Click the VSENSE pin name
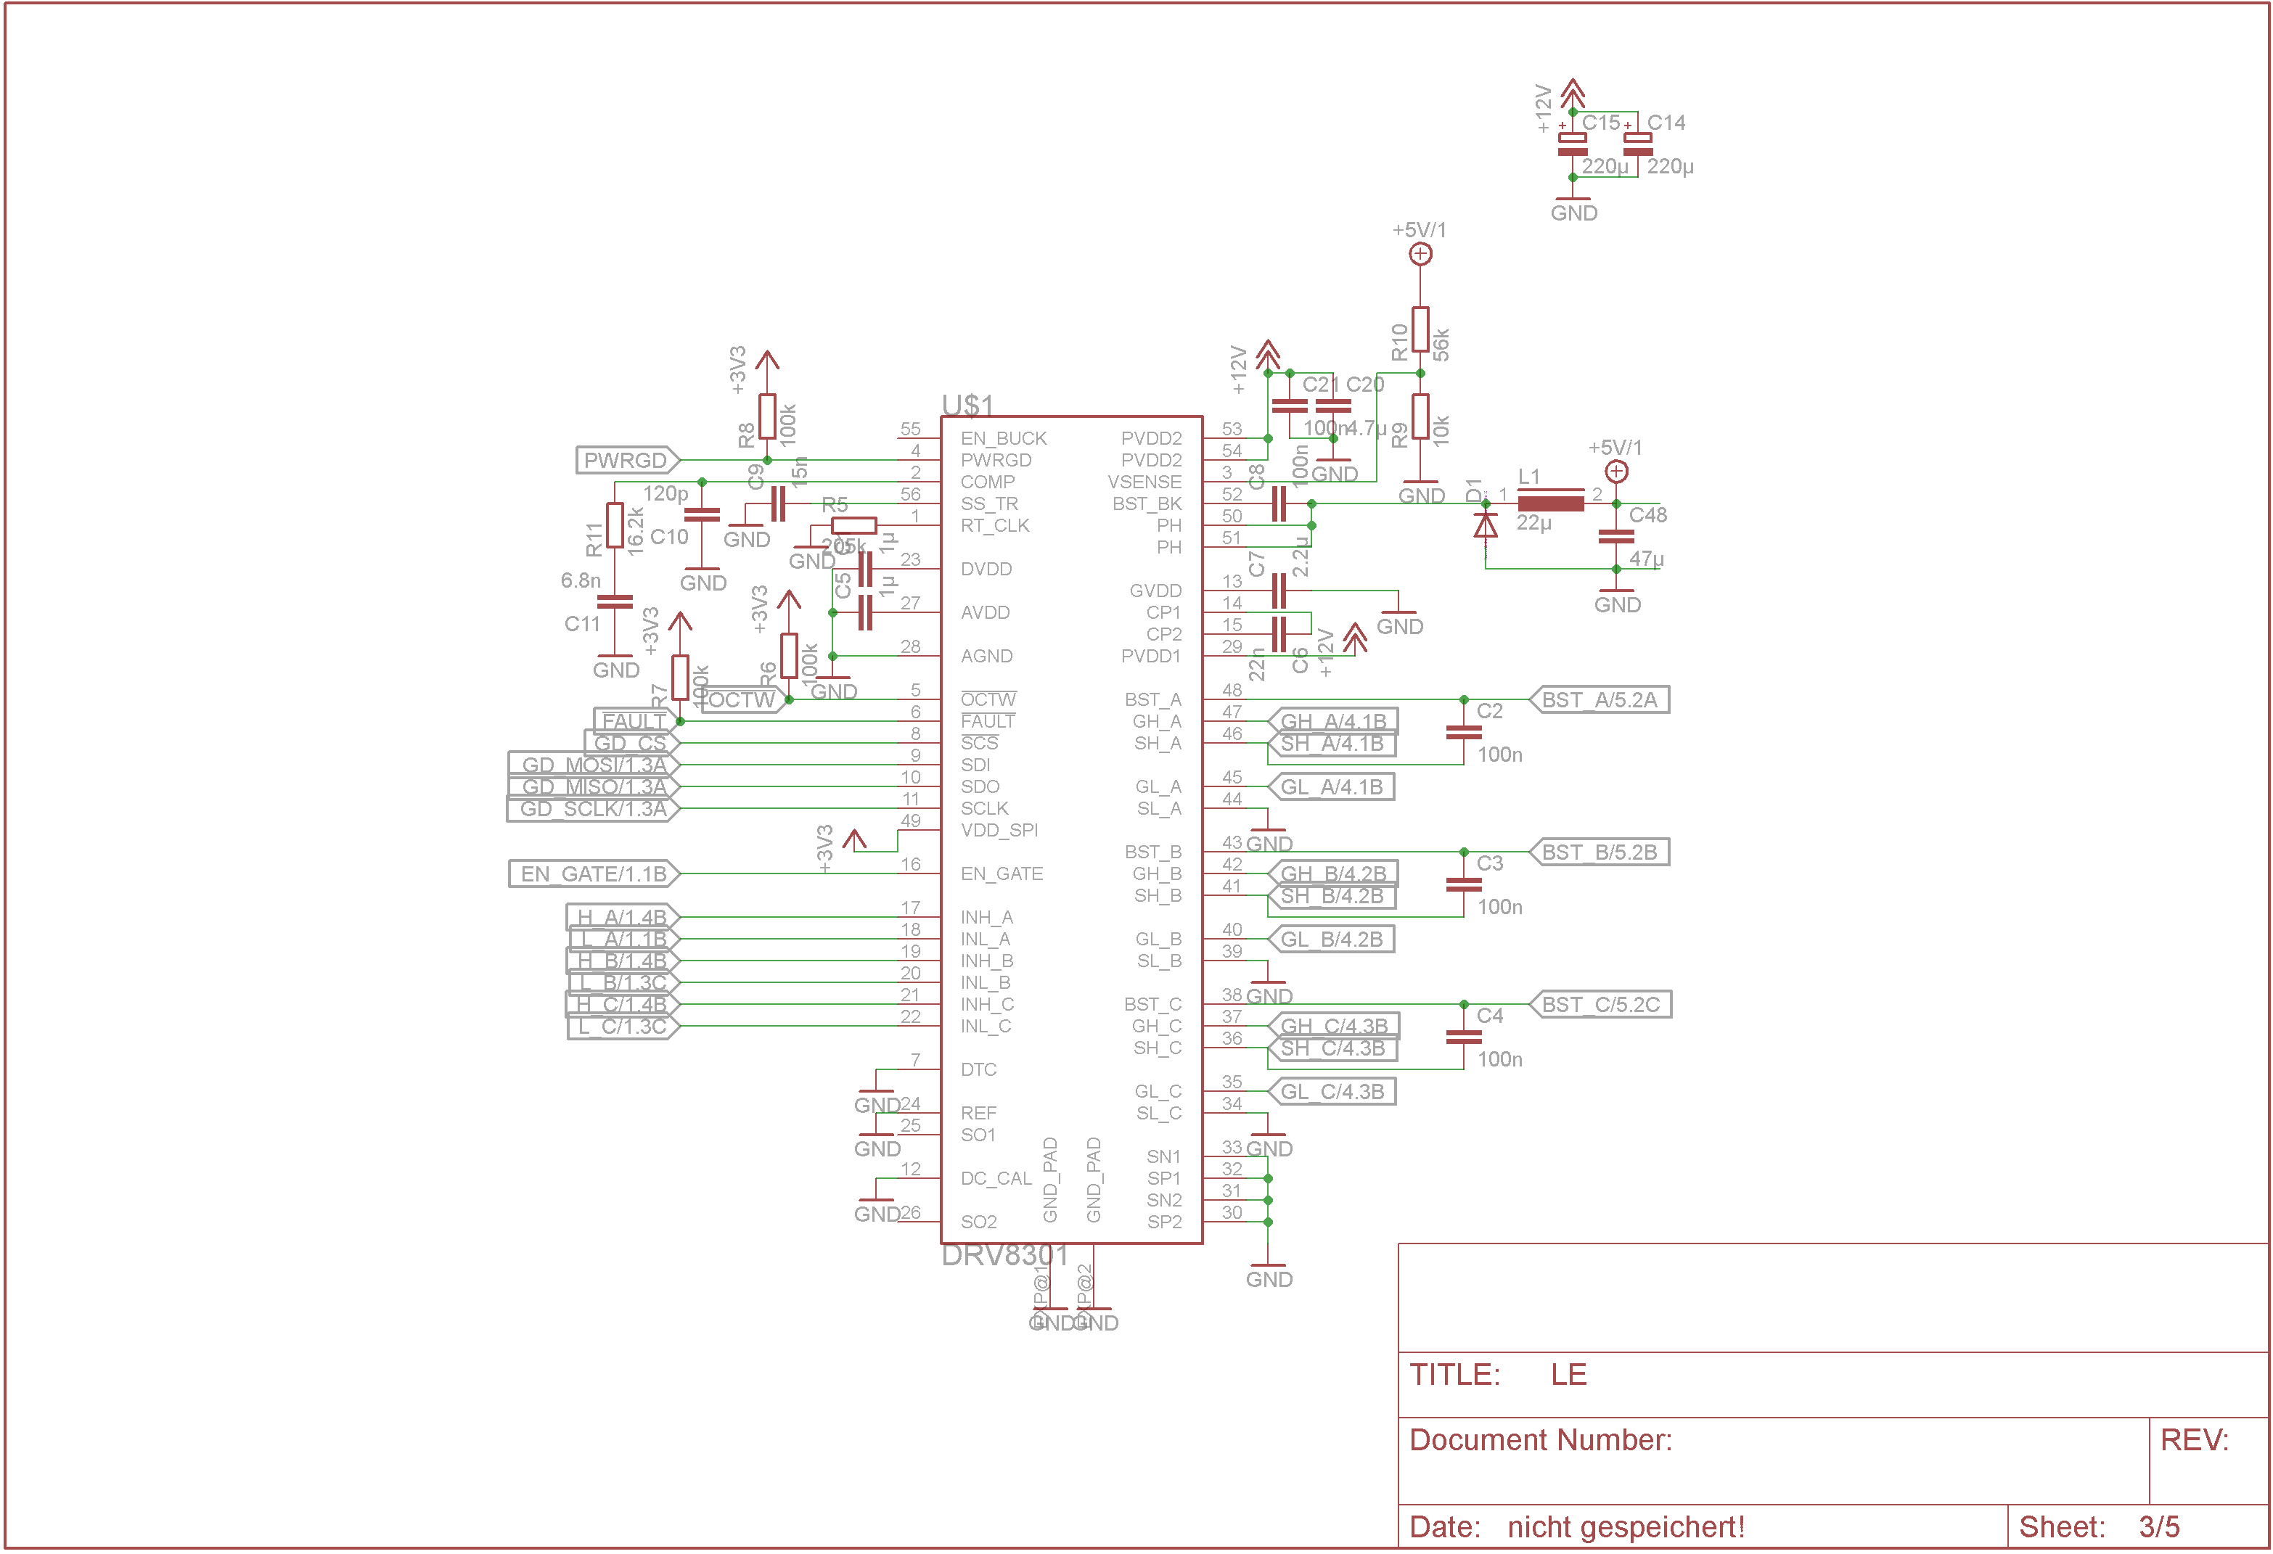The width and height of the screenshot is (2273, 1554). [1145, 483]
